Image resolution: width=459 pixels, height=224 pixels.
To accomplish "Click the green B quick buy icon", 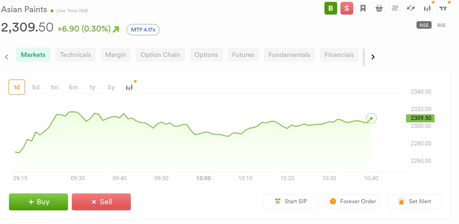I will 331,8.
